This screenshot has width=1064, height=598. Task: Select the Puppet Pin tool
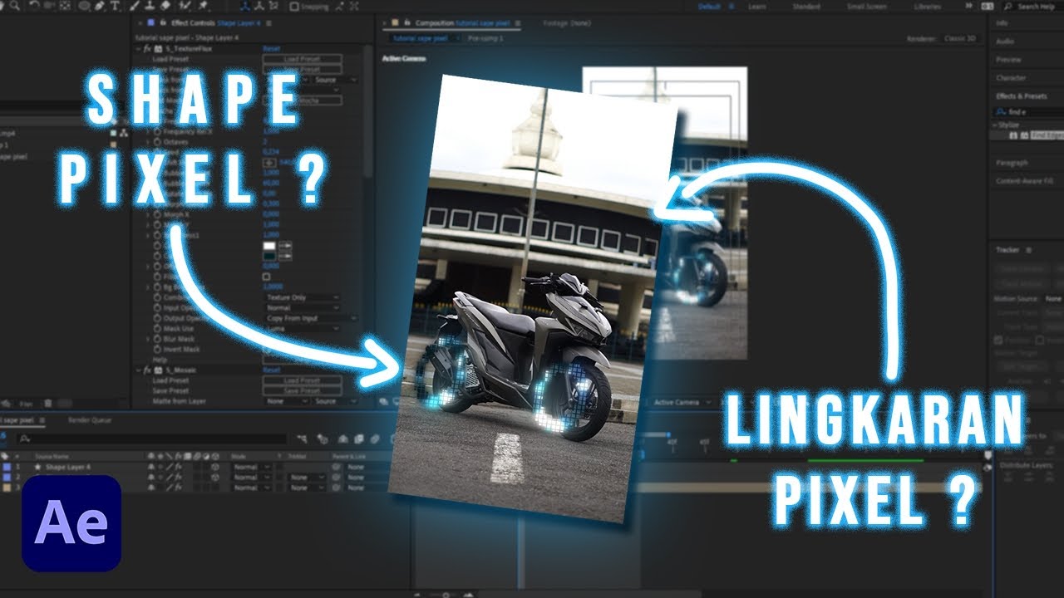203,6
